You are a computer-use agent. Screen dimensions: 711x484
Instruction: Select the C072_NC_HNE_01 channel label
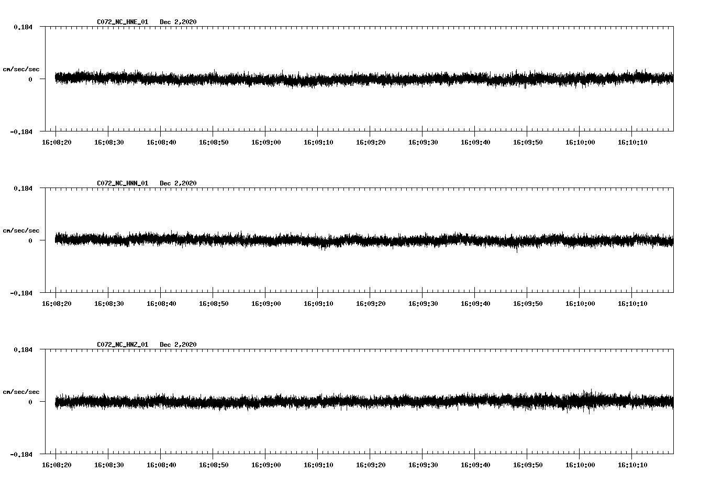click(121, 22)
